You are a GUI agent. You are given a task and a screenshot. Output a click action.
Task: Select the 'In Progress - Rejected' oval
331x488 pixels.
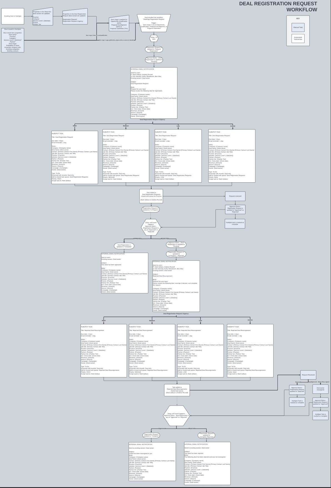point(176,254)
